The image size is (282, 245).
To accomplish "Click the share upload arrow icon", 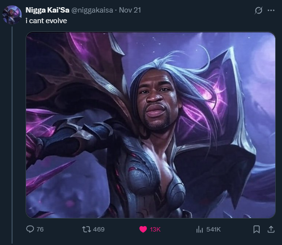I will click(271, 230).
